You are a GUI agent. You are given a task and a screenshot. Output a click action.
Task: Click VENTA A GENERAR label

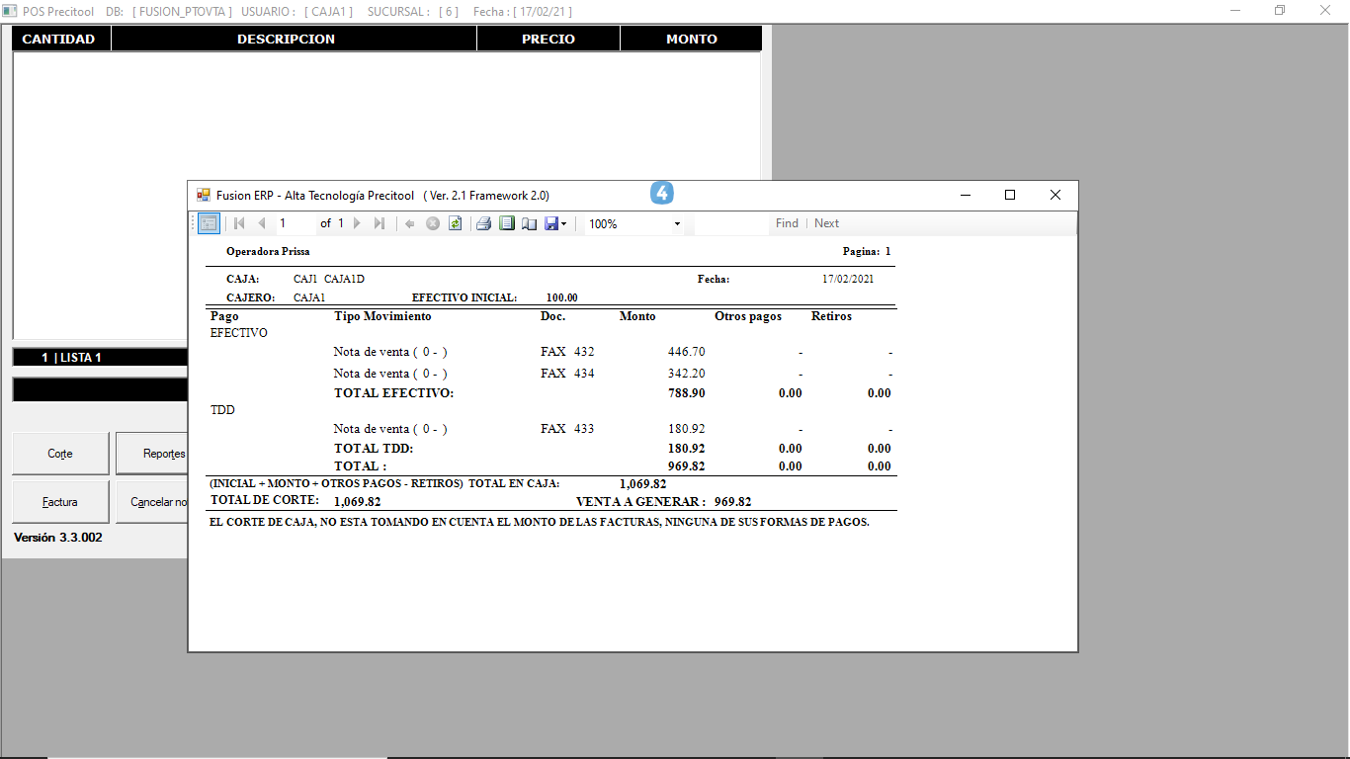tap(640, 501)
